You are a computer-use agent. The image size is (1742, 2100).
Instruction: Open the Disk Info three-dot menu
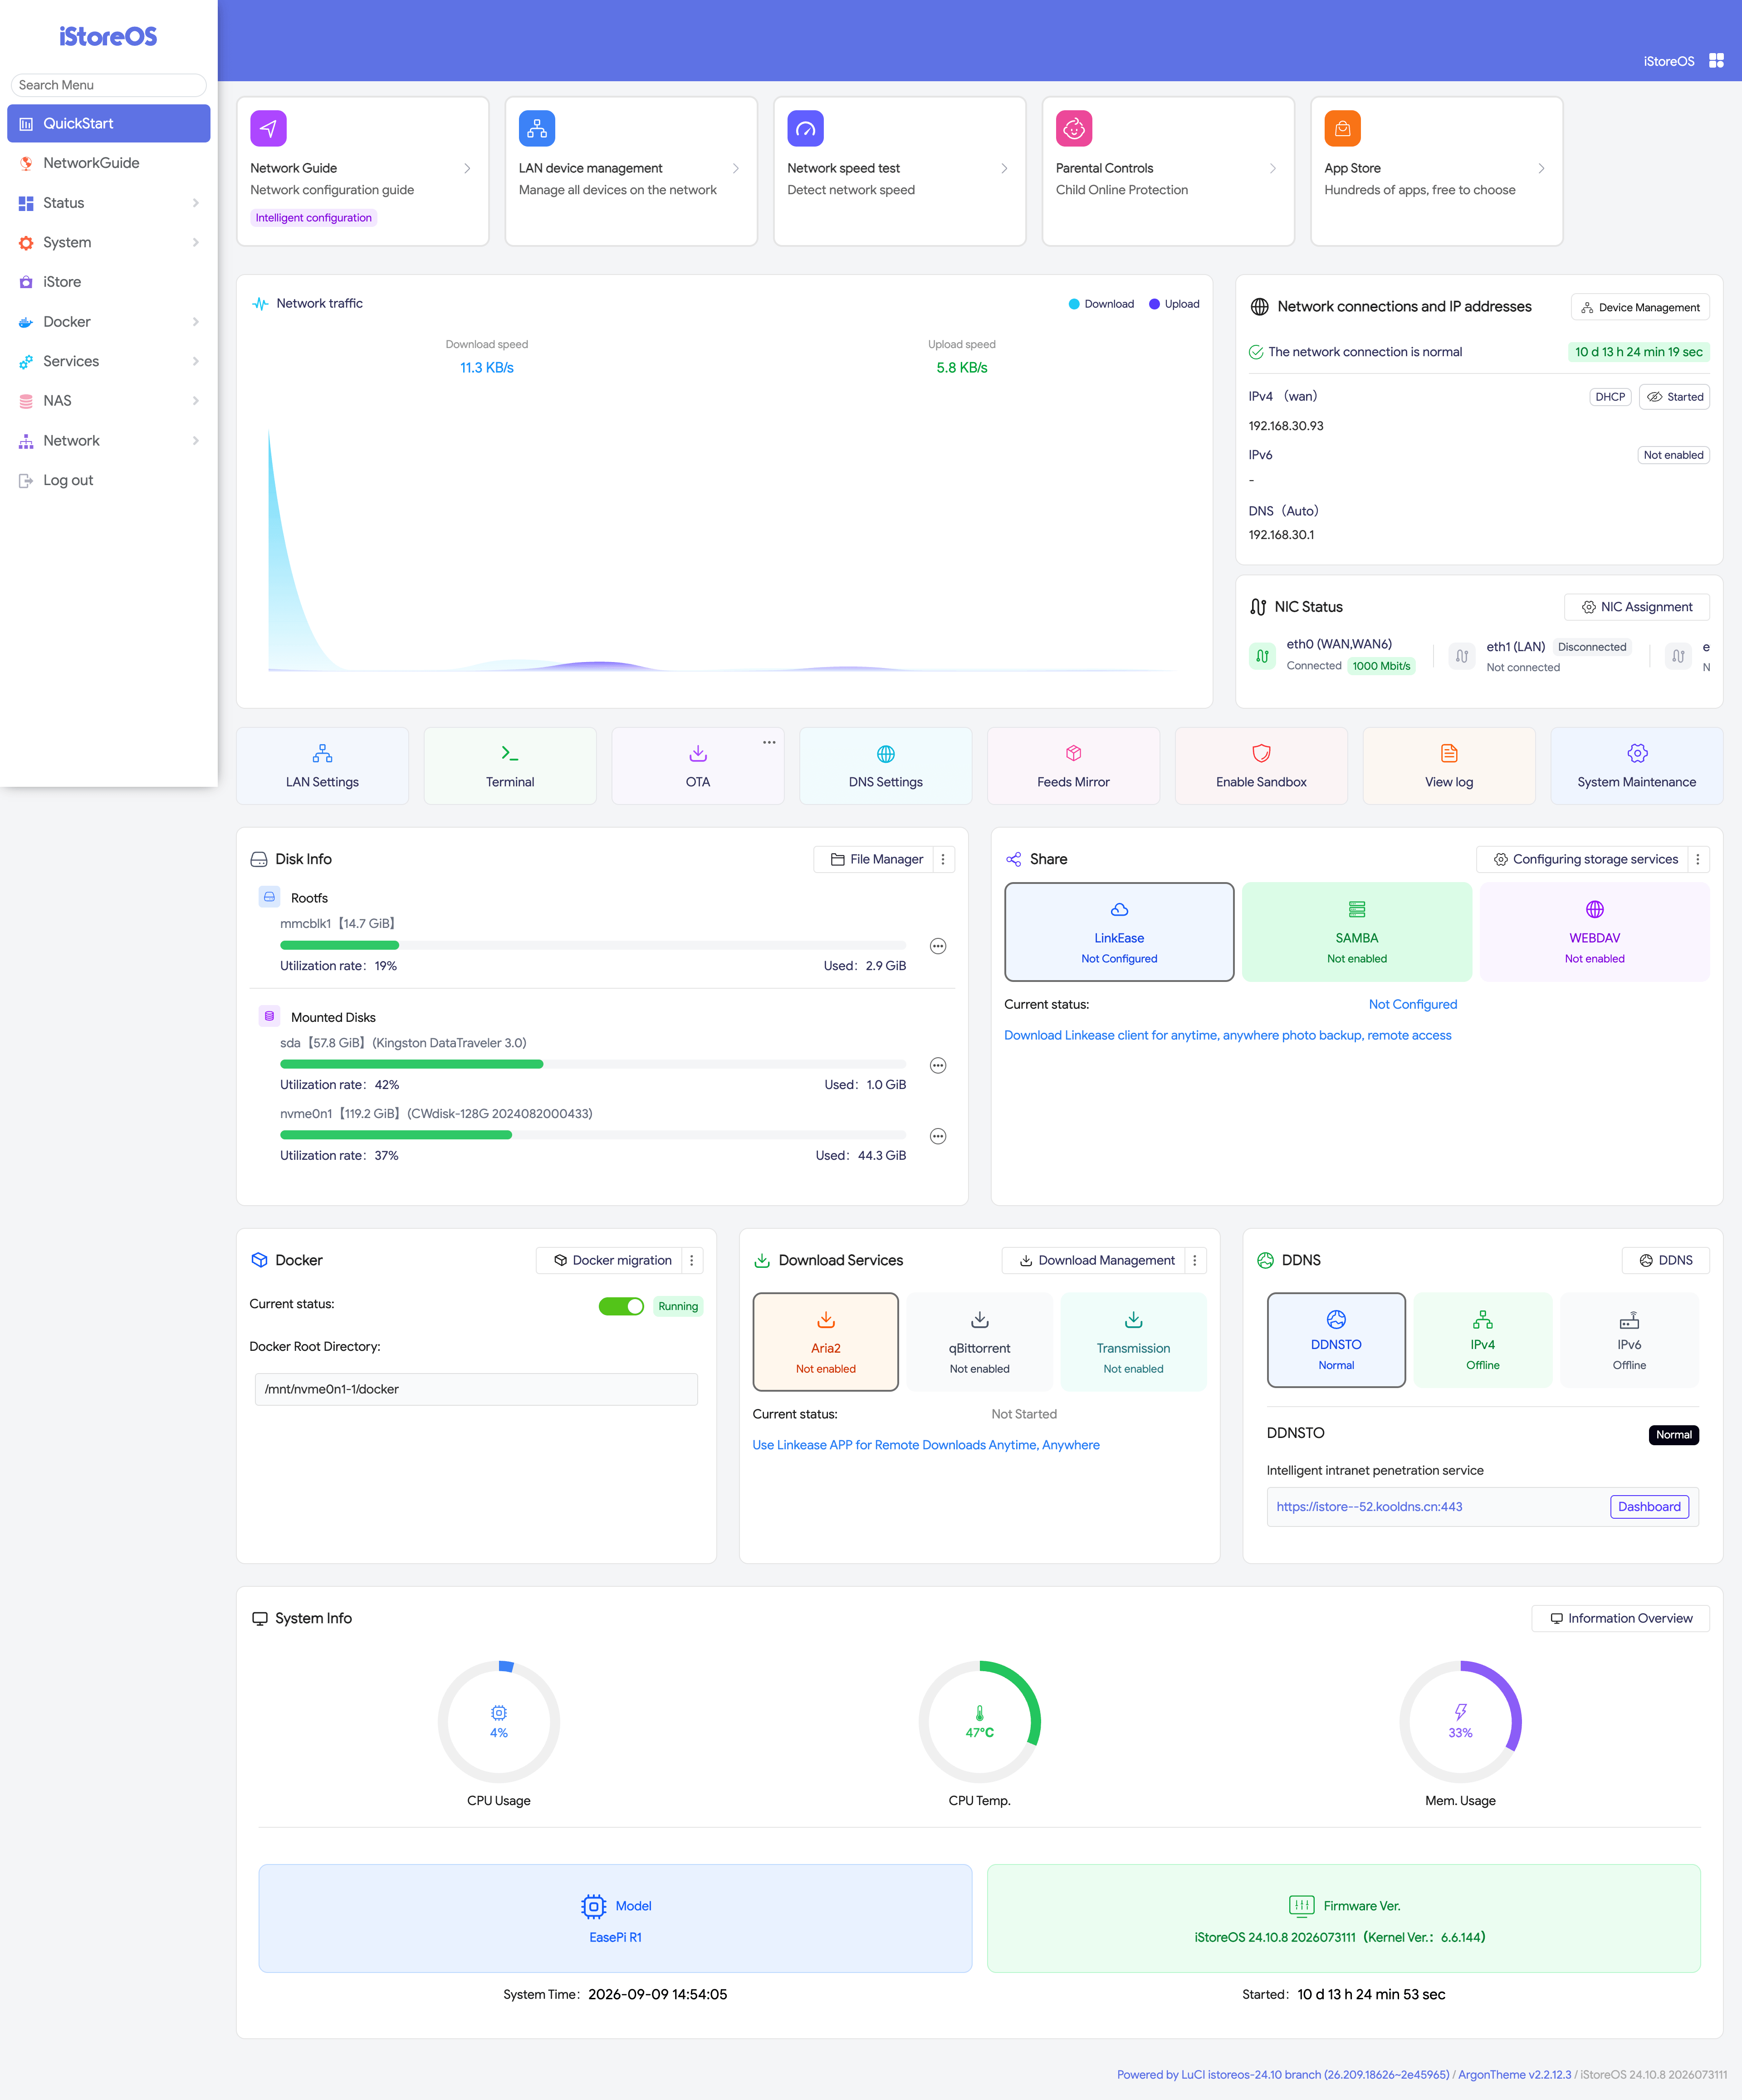(943, 860)
